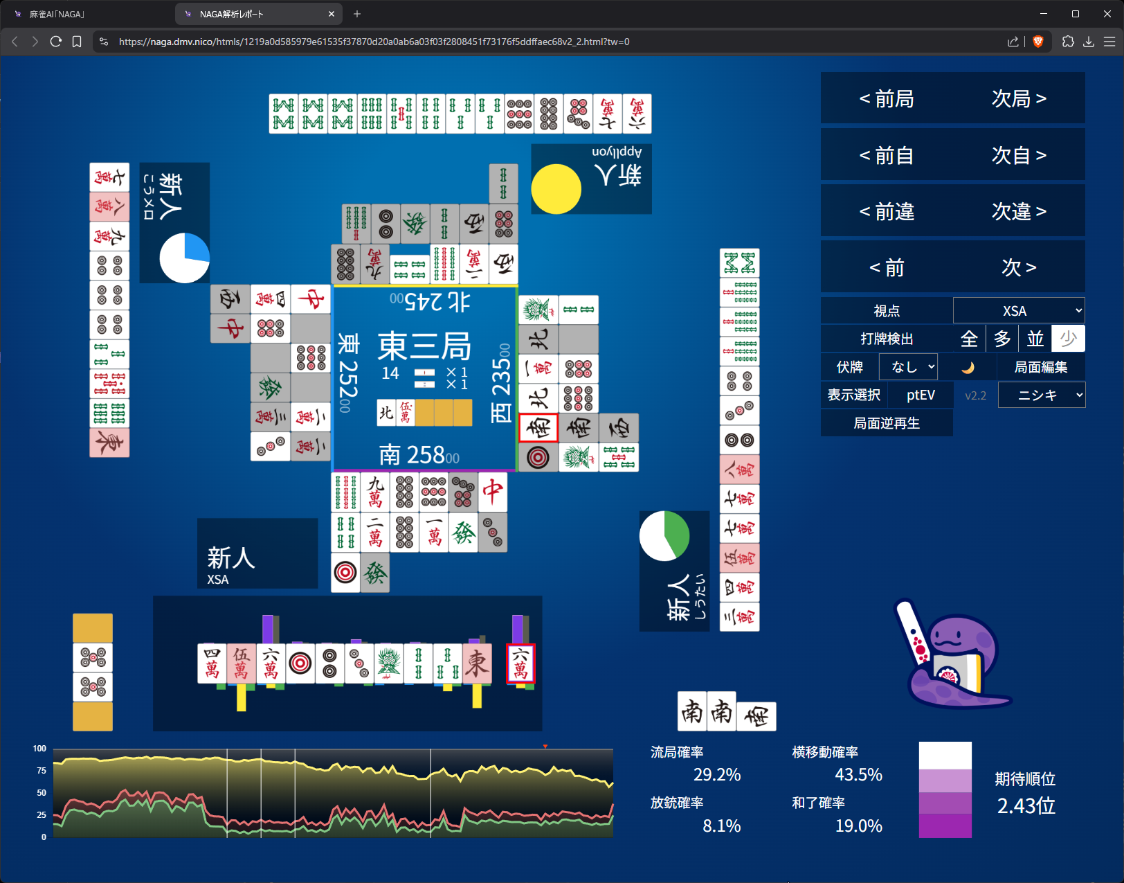Open the downloads icon in toolbar
The image size is (1124, 883).
point(1089,42)
